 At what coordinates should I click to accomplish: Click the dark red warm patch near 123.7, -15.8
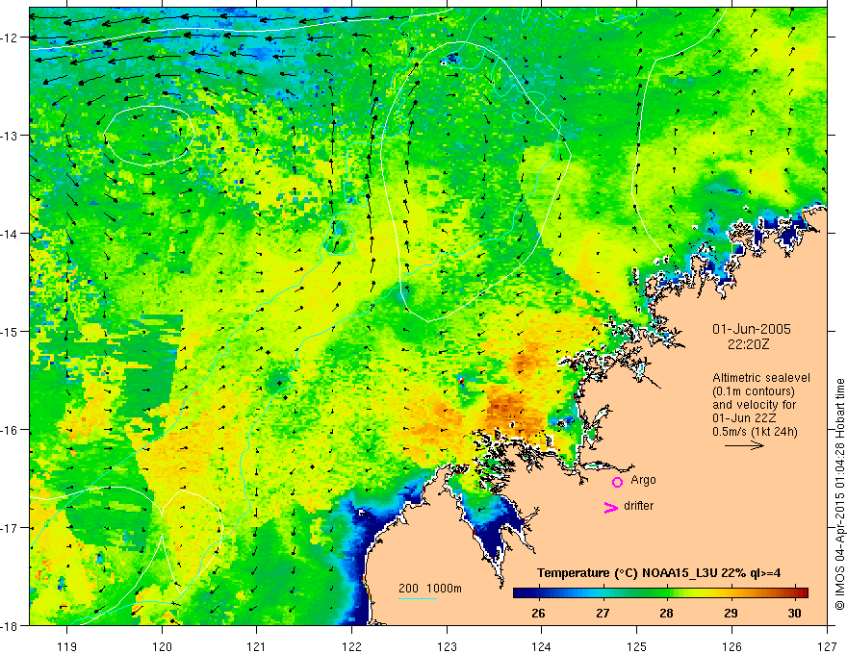click(x=505, y=409)
